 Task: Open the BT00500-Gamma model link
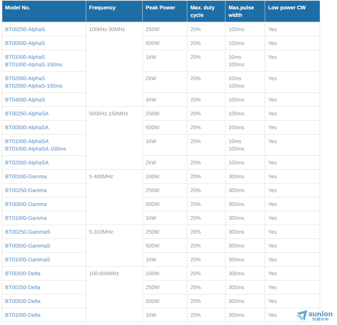point(26,204)
